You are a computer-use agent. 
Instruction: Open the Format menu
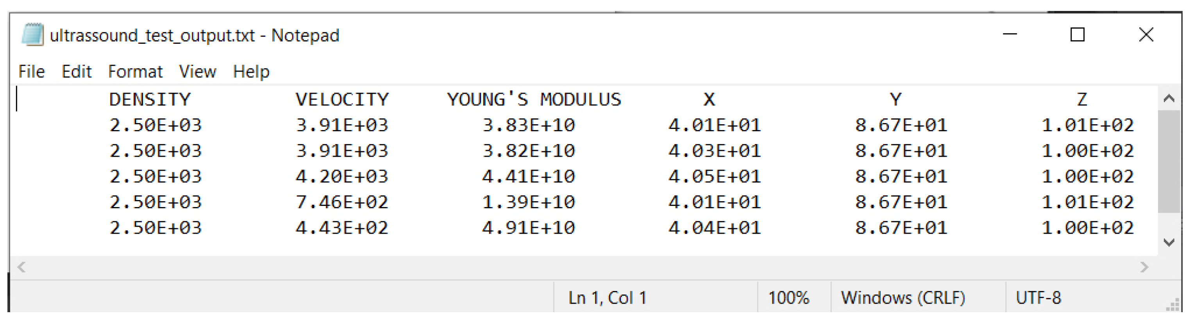tap(135, 72)
